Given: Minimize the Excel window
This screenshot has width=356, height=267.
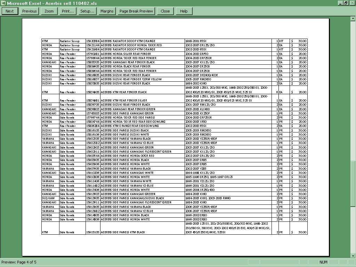Looking at the screenshot, I should [341, 3].
